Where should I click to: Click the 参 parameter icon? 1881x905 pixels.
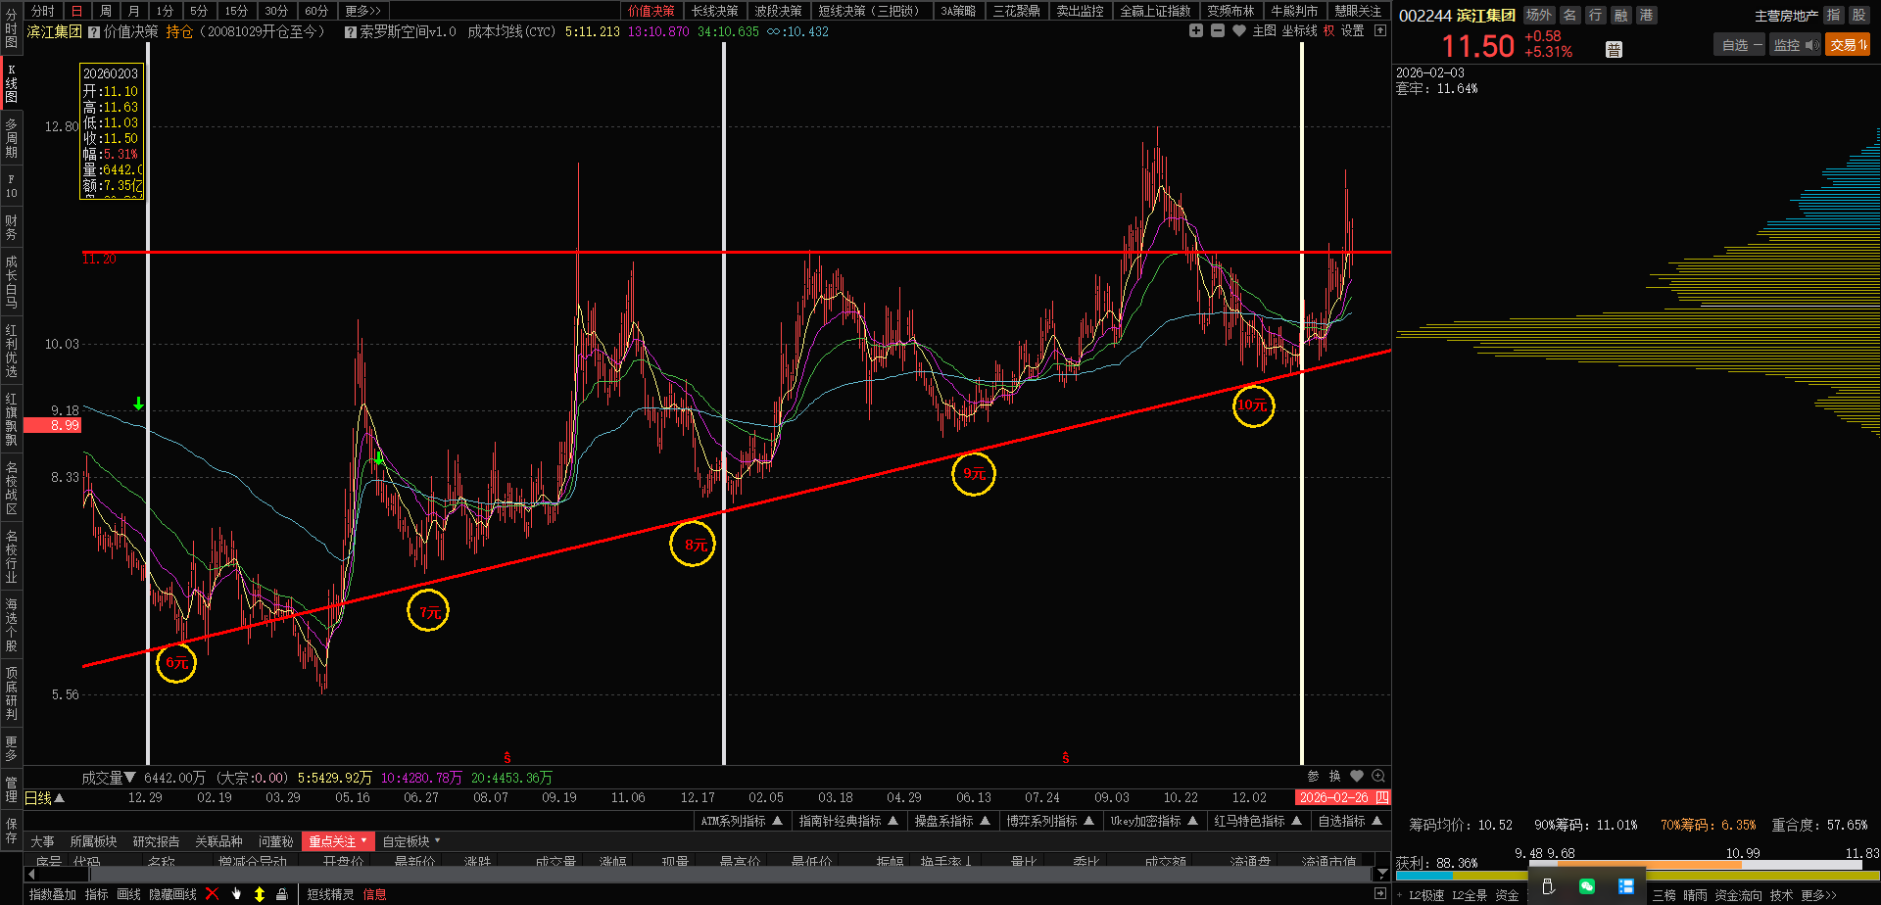click(1313, 777)
